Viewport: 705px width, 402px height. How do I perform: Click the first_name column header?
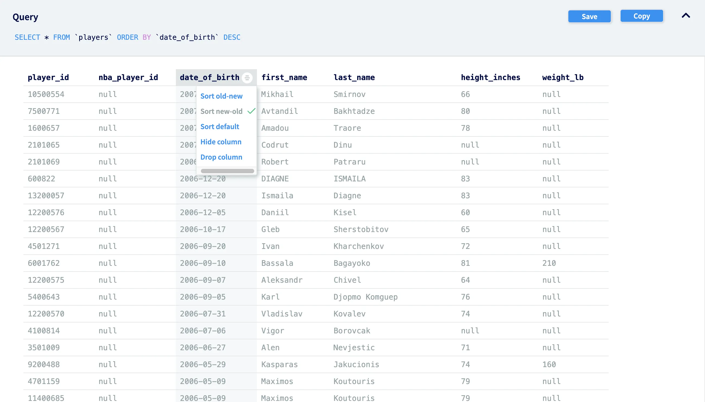click(284, 78)
